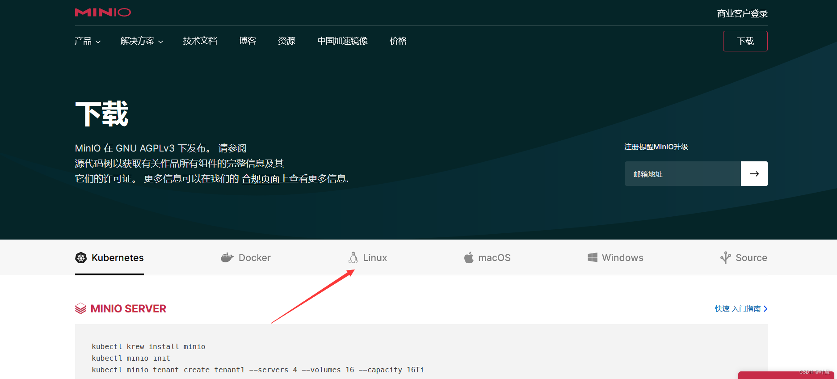Open the 技术文档 menu item
837x379 pixels.
point(200,41)
